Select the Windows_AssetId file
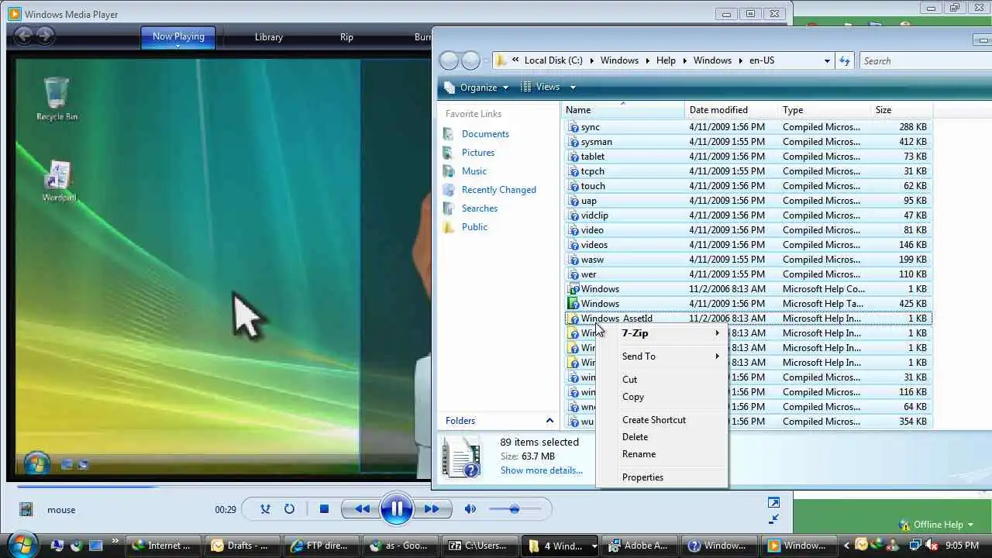The width and height of the screenshot is (992, 558). pyautogui.click(x=748, y=319)
